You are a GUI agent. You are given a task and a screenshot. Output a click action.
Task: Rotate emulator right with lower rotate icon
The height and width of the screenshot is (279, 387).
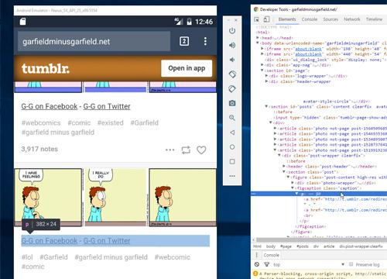(x=232, y=89)
